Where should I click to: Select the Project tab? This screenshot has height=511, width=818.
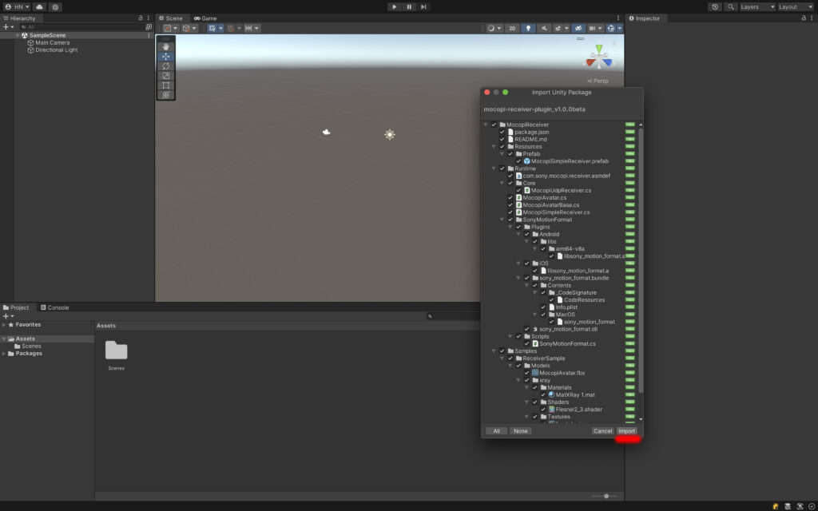pos(16,307)
